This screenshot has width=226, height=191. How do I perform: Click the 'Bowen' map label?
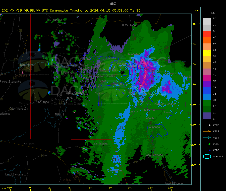pyautogui.click(x=167, y=112)
